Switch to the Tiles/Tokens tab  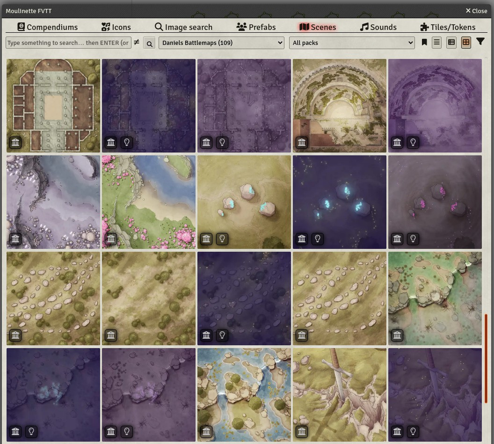tap(448, 27)
